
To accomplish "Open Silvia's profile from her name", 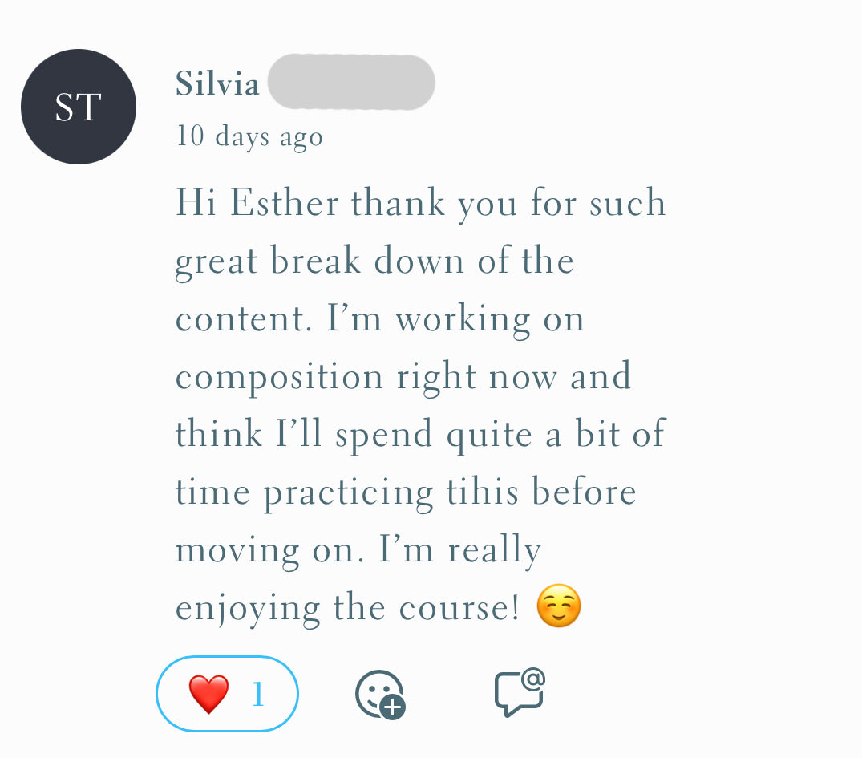I will click(217, 84).
